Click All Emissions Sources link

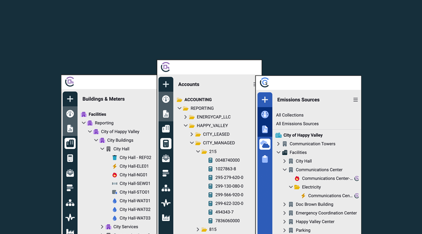click(x=297, y=124)
